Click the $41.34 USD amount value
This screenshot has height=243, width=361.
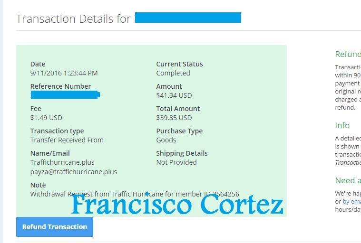pyautogui.click(x=174, y=95)
